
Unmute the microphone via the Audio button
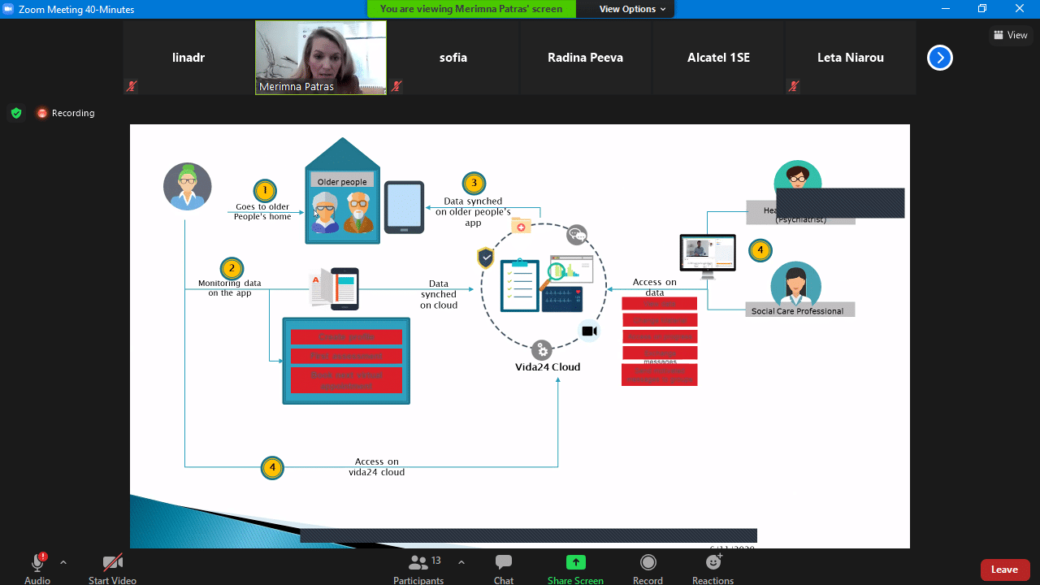click(x=37, y=568)
